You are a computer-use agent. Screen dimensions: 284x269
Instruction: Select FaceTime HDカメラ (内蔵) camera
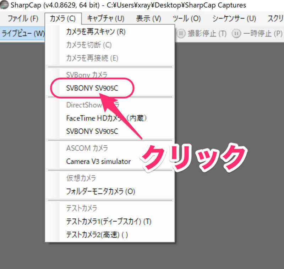tap(106, 118)
